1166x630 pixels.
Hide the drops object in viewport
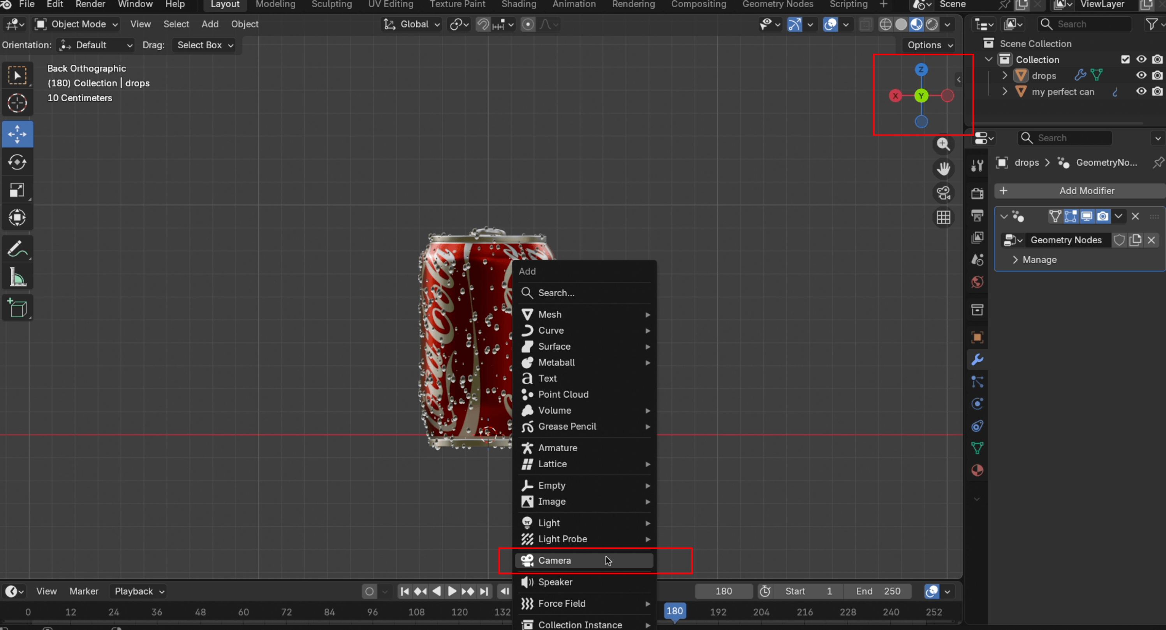pyautogui.click(x=1141, y=75)
